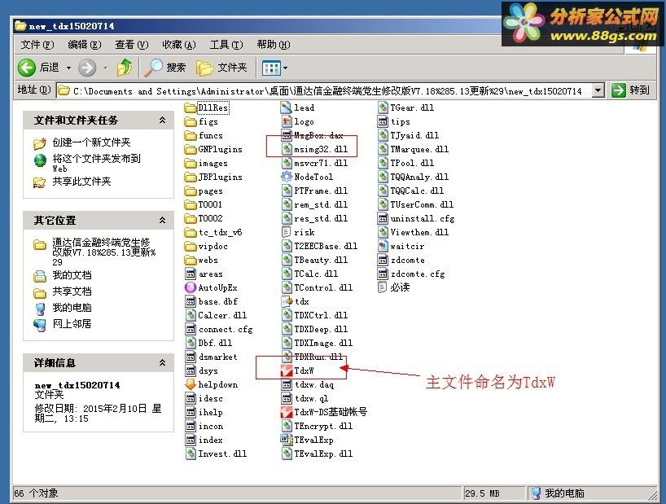The height and width of the screenshot is (504, 666).
Task: Select the base.dbf file icon
Action: 191,301
